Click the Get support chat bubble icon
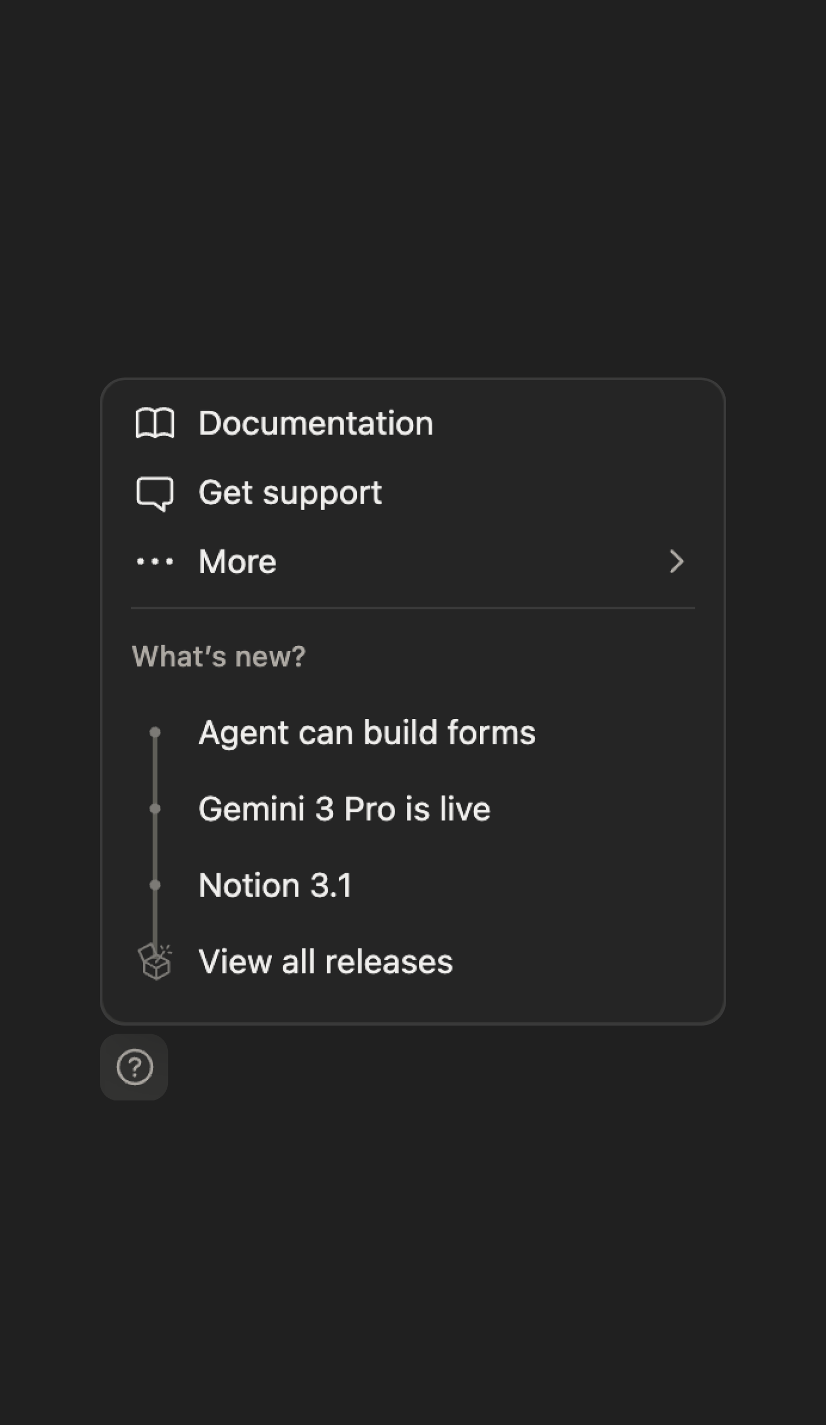This screenshot has height=1425, width=826. point(154,493)
